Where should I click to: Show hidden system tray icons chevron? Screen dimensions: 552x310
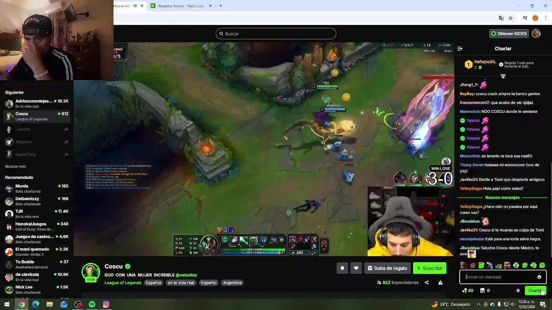(478, 304)
